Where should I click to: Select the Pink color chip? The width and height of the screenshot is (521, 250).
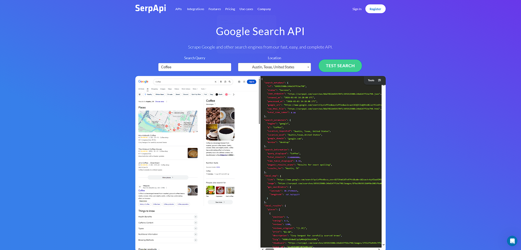[228, 94]
